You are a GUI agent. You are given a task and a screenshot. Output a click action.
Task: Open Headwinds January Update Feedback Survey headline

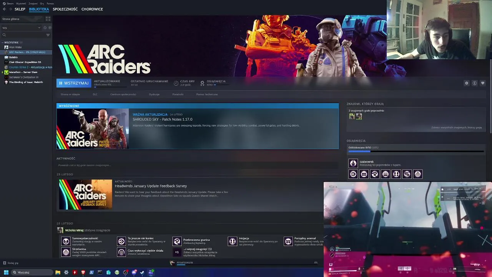(151, 186)
